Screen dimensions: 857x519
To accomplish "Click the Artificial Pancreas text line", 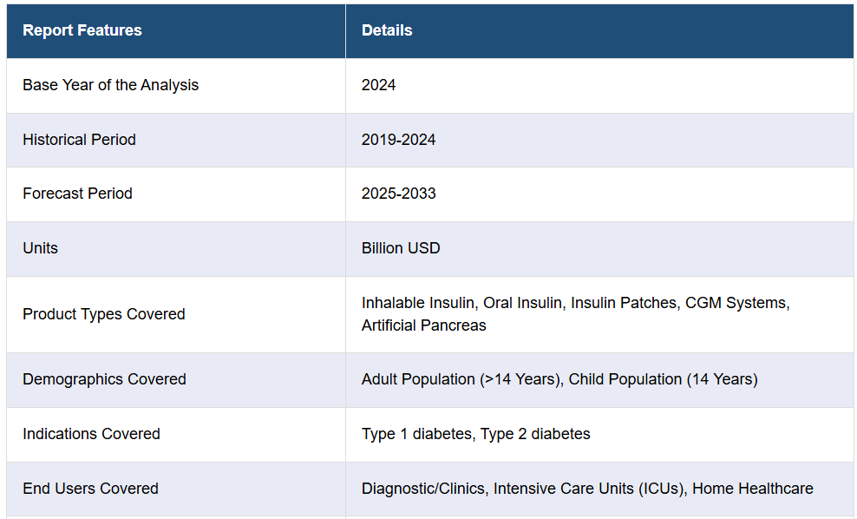I will click(423, 325).
